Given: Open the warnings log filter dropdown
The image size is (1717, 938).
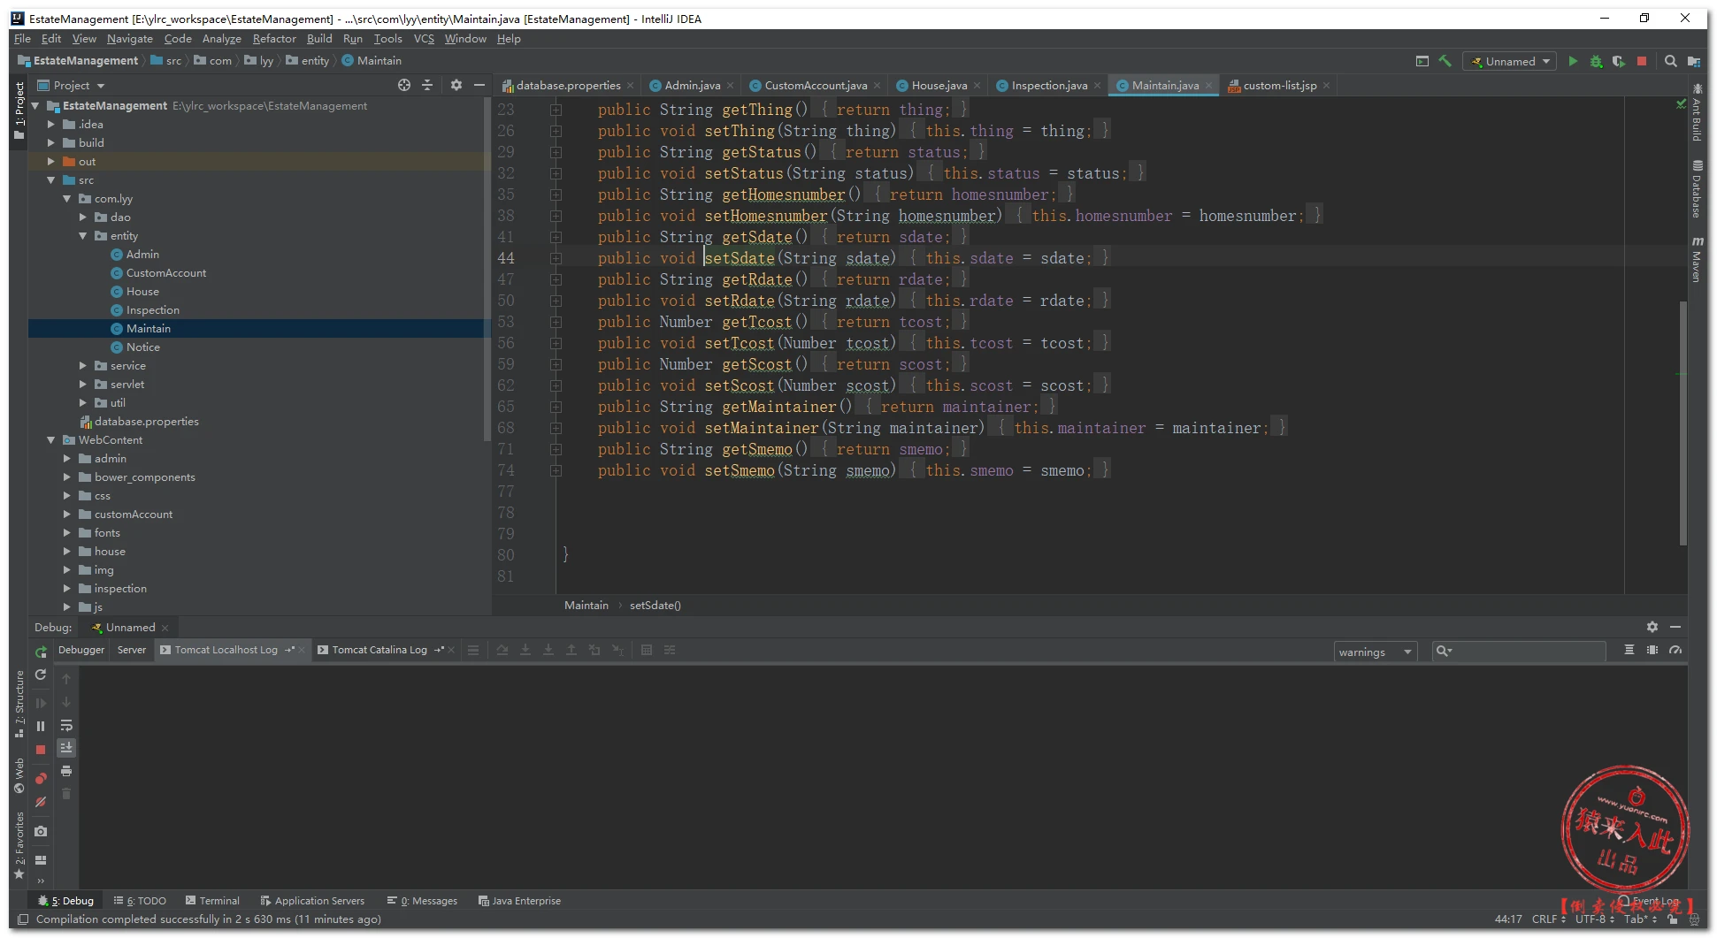Looking at the screenshot, I should 1375,652.
